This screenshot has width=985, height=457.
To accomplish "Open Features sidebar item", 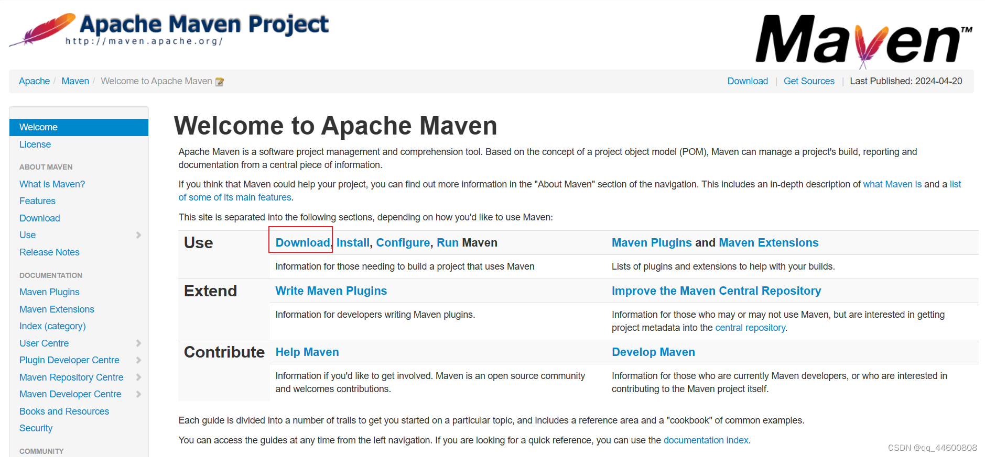I will pos(37,201).
